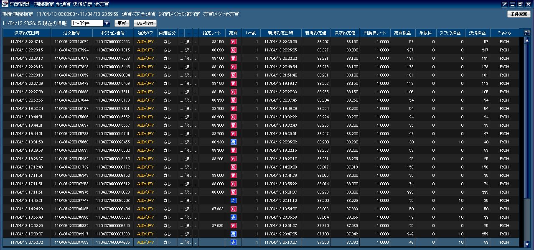
Task: Click 決済約定値 cell 87.919
Action: click(345, 167)
